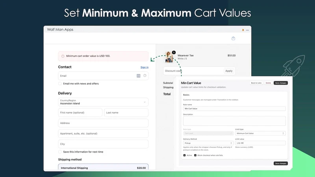Click the autofill icon in Email field

click(x=139, y=76)
